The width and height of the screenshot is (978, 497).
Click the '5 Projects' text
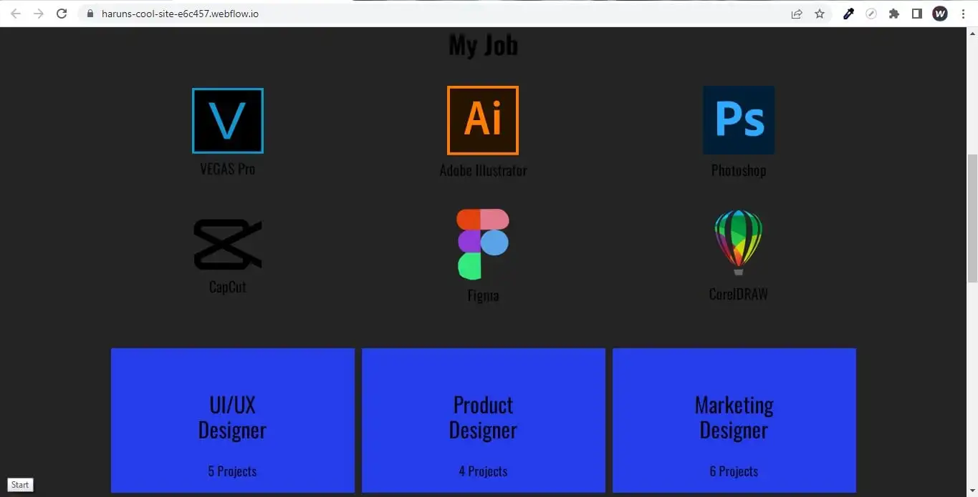coord(232,471)
